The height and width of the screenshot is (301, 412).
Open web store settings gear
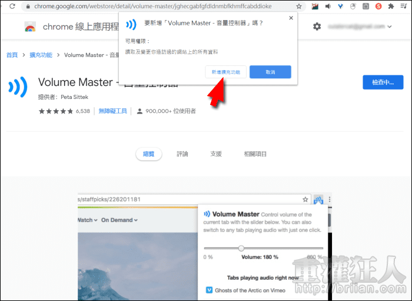tap(317, 27)
